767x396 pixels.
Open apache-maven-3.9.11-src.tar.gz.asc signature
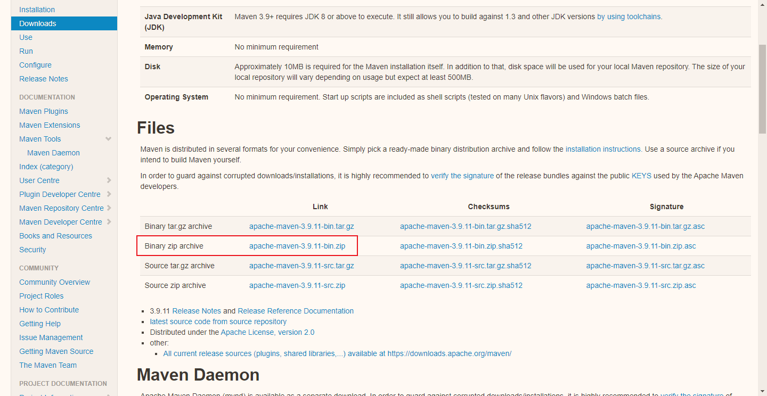[x=646, y=266]
